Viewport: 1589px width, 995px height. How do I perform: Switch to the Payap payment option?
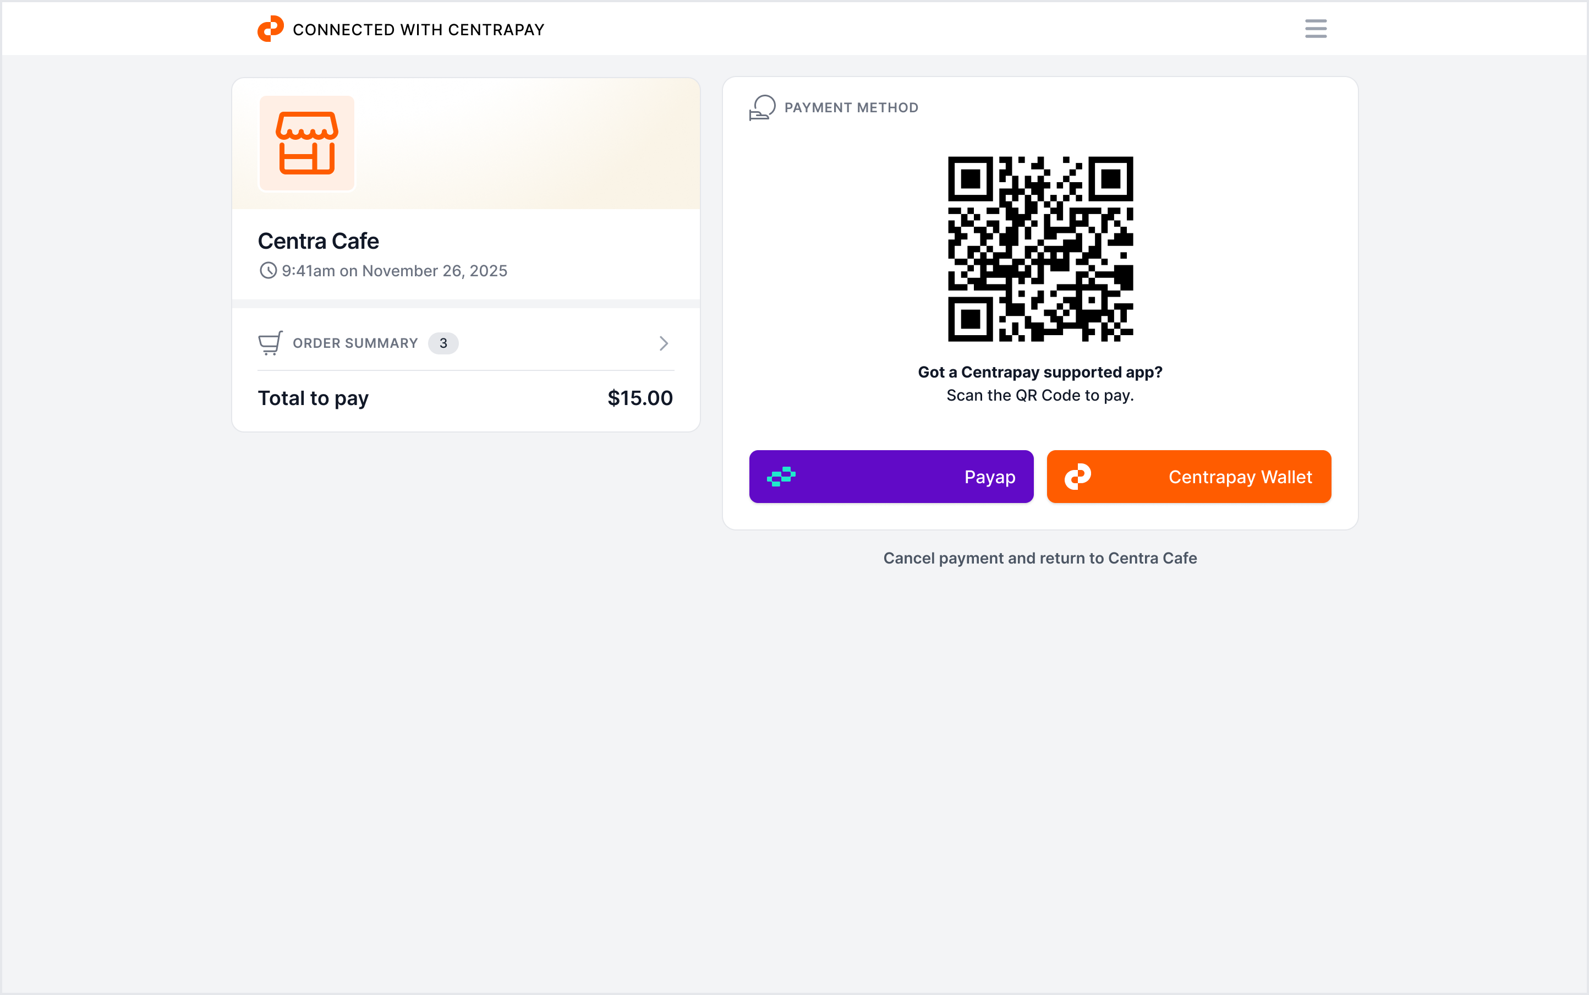(891, 477)
